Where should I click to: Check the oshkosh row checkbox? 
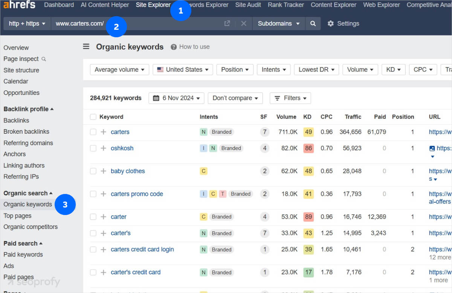coord(93,148)
